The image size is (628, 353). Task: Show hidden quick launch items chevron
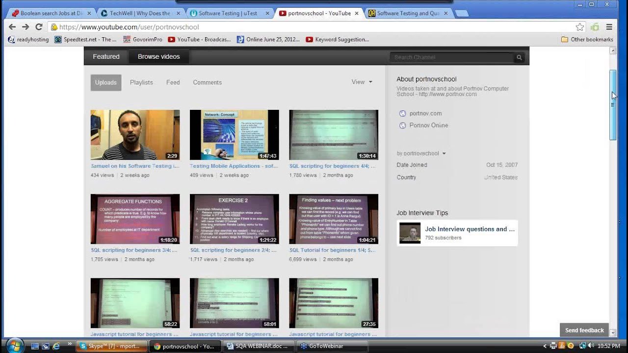70,344
